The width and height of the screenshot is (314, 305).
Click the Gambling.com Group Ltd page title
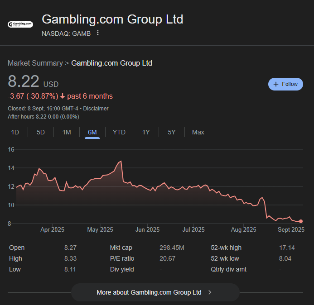112,19
